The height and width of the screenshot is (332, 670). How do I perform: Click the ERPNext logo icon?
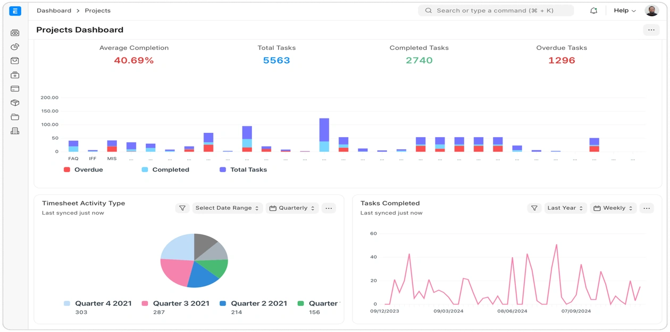pyautogui.click(x=15, y=11)
